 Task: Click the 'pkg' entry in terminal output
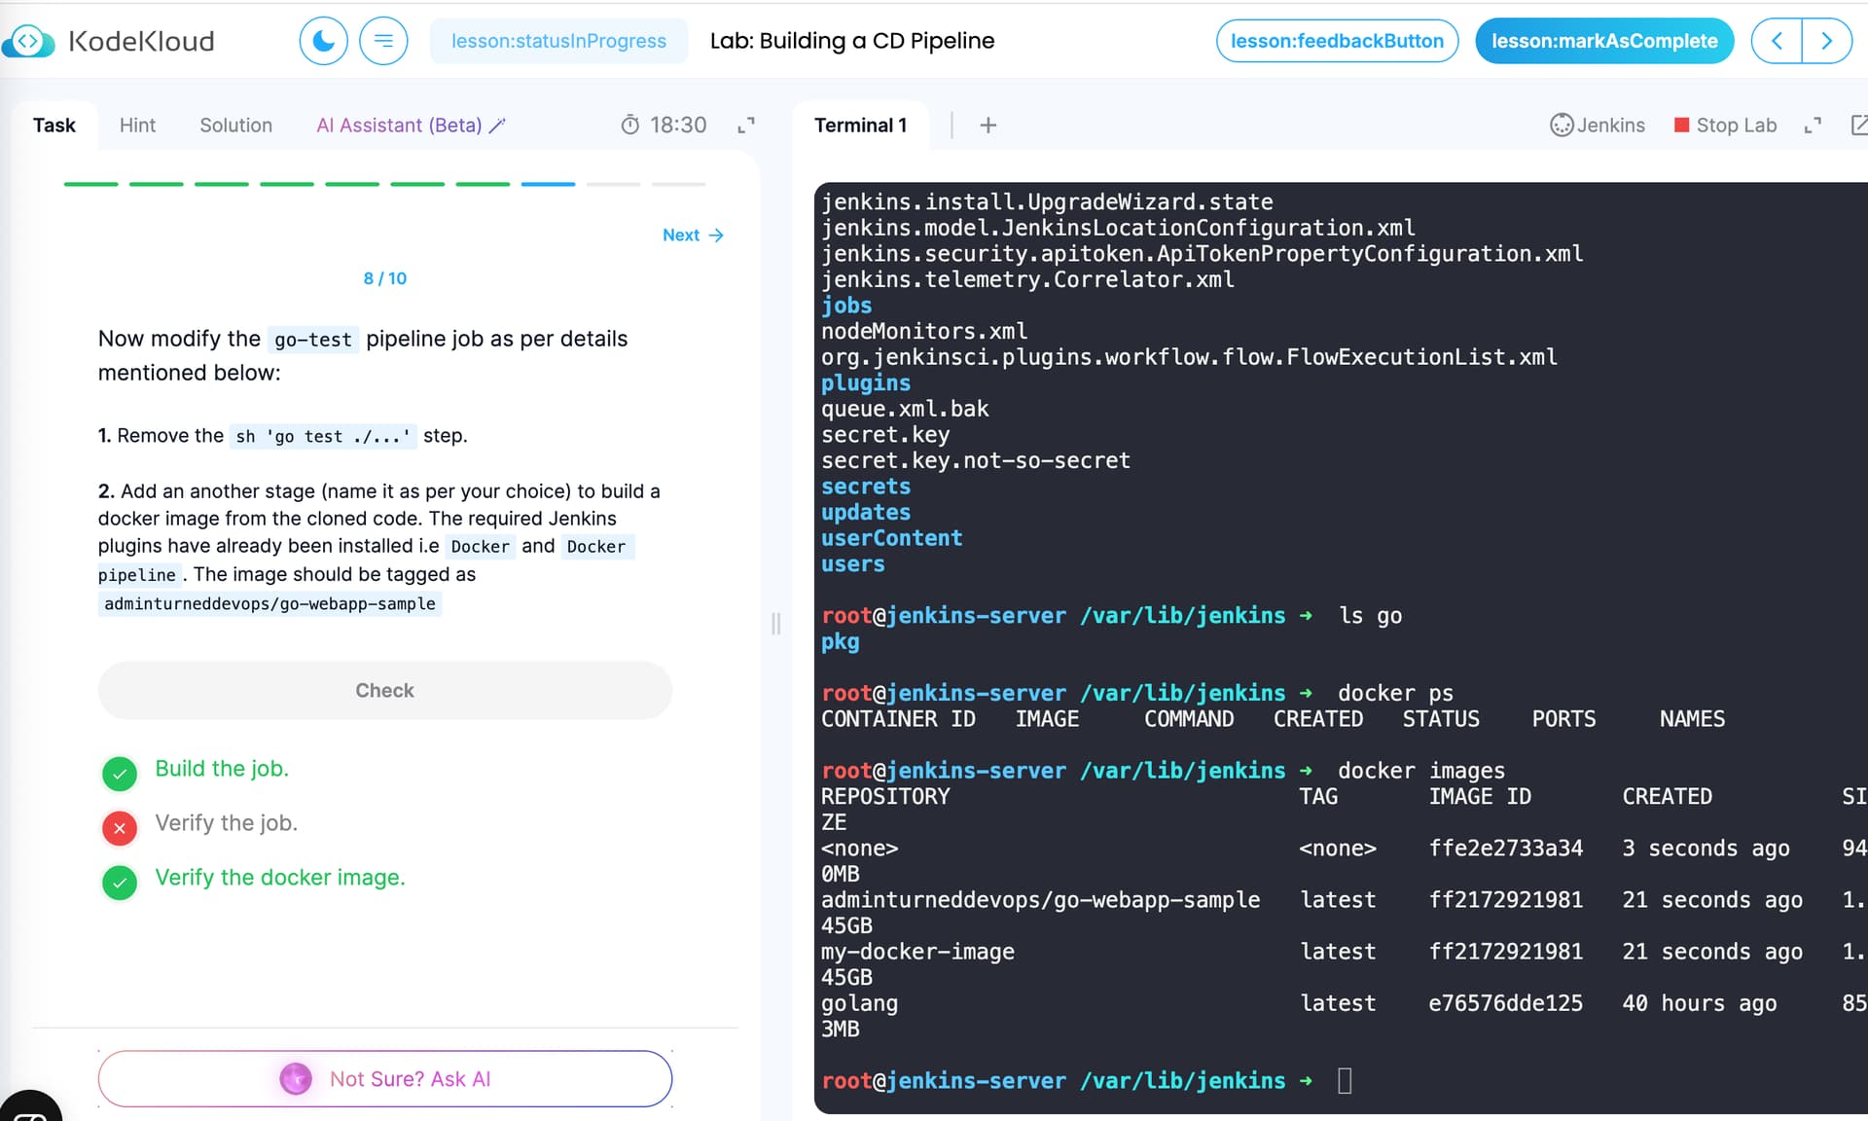click(x=841, y=642)
